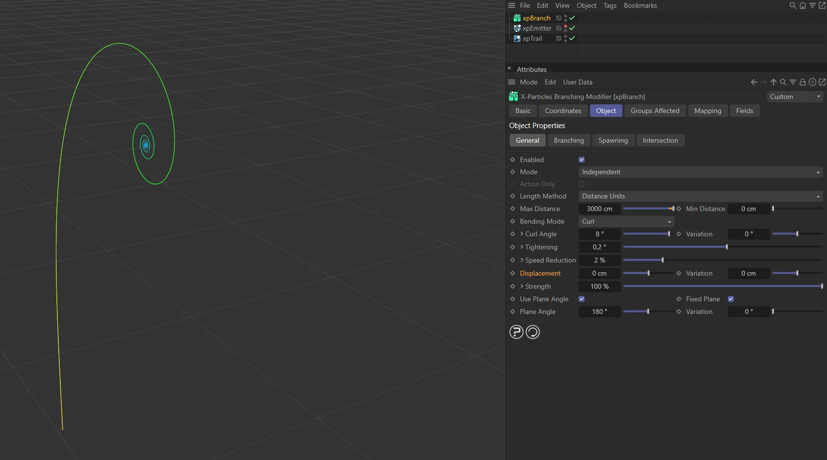The image size is (827, 460).
Task: Click the Groups Affected button
Action: (x=655, y=111)
